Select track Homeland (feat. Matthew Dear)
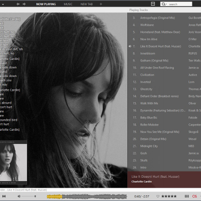Viewport: 201px width, 201px height. [160, 32]
